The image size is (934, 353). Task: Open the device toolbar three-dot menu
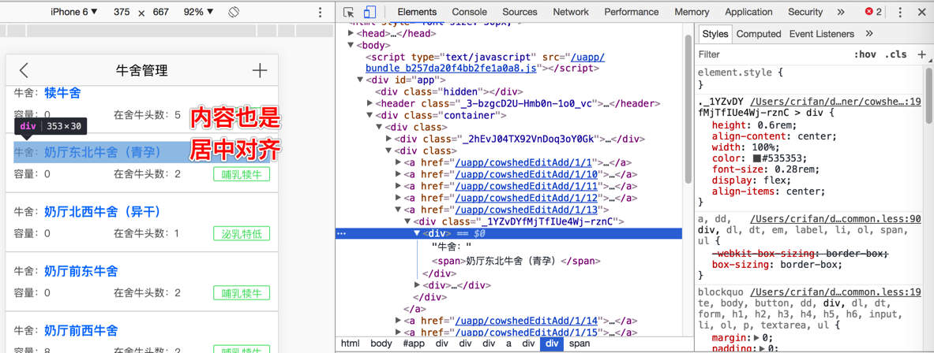click(321, 12)
